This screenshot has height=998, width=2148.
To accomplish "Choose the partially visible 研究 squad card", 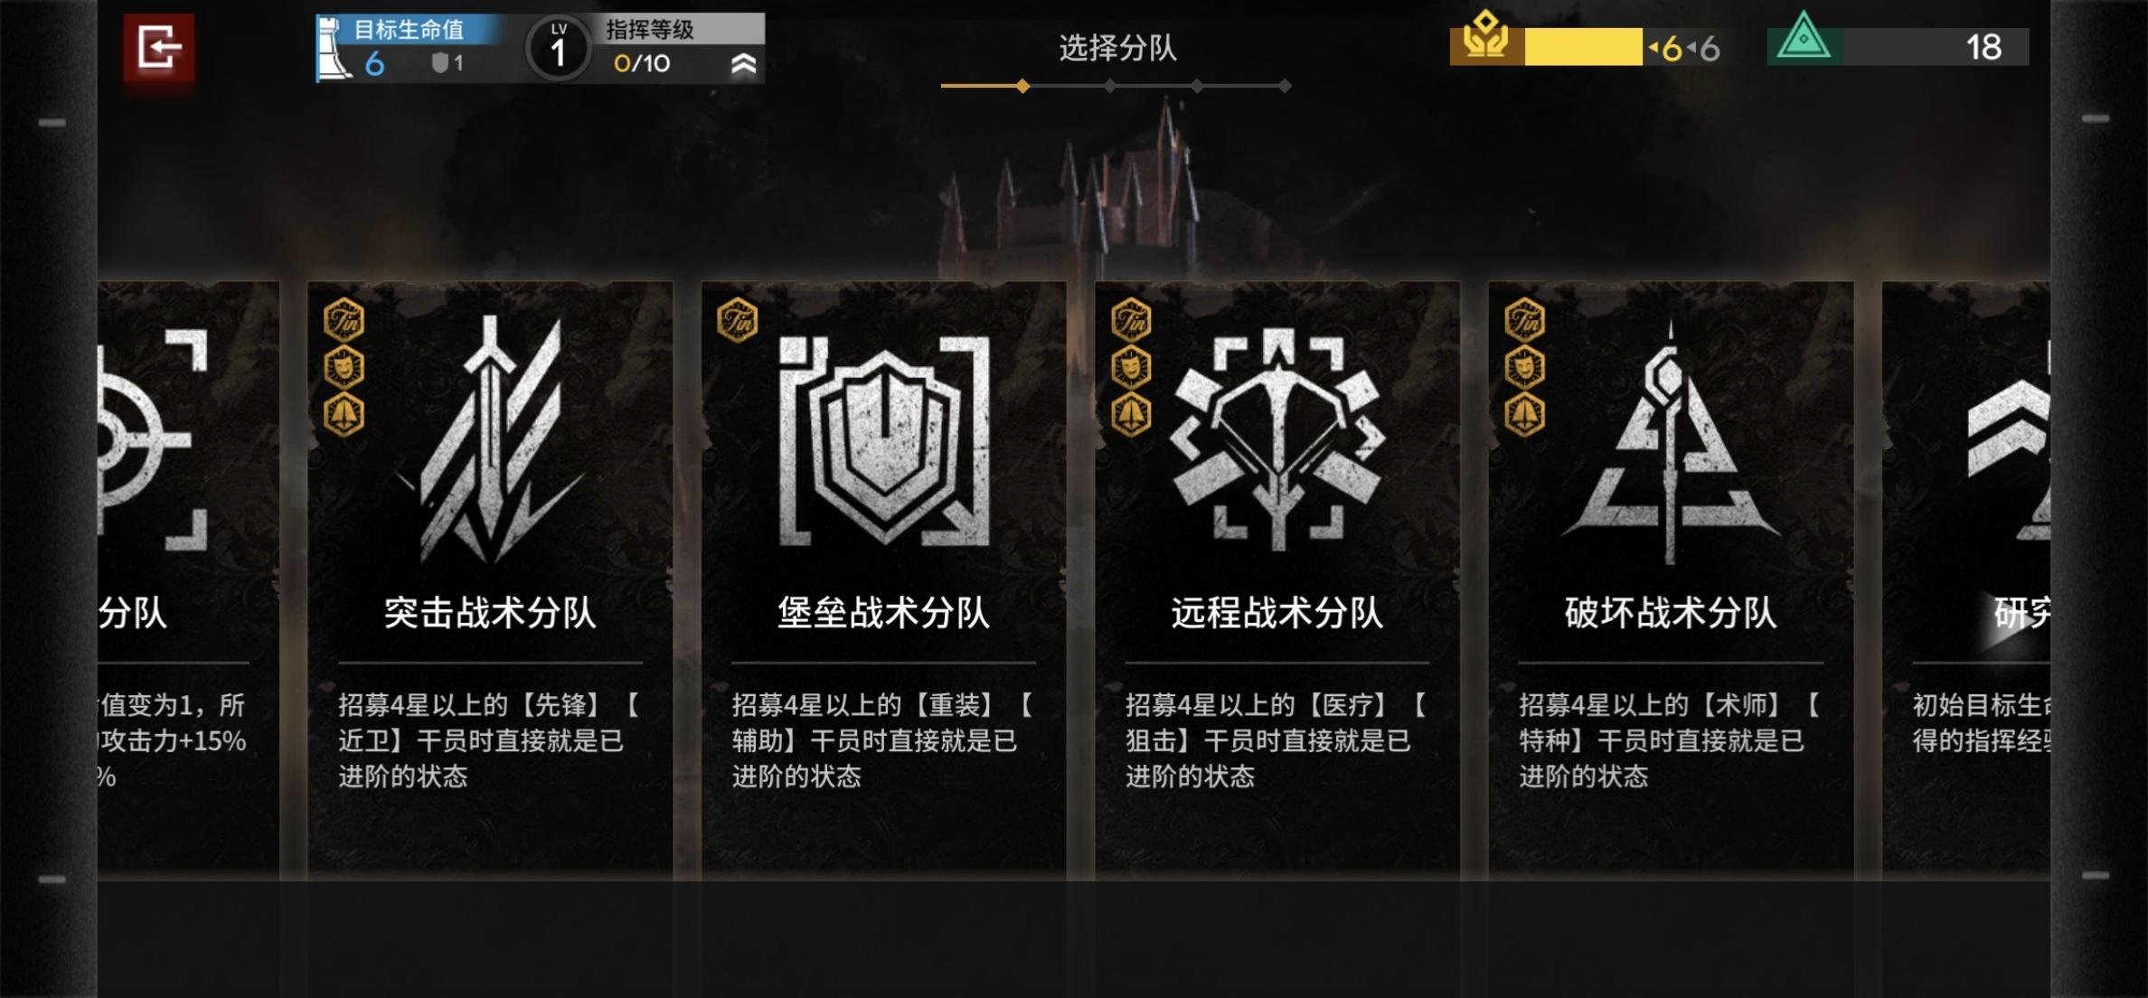I will click(x=1965, y=579).
